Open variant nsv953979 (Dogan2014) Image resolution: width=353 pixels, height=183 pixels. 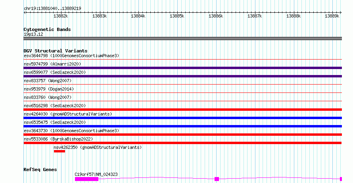coord(49,89)
